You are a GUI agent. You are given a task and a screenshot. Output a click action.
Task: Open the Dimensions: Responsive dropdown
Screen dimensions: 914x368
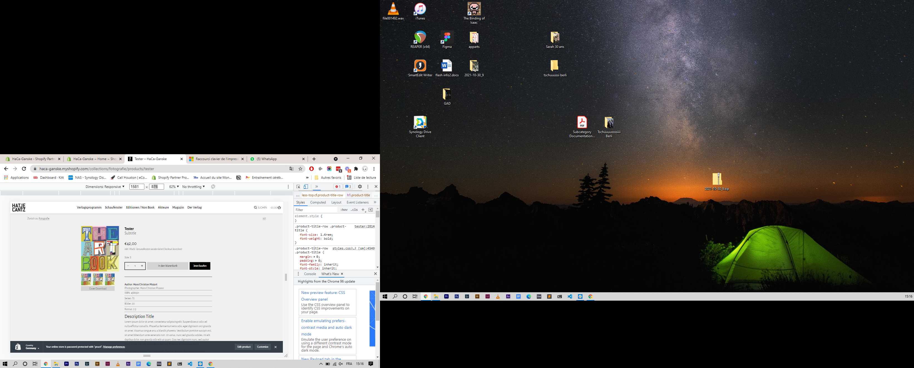coord(105,187)
